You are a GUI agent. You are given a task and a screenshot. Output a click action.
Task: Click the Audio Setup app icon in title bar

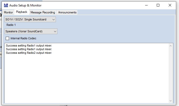[6, 5]
